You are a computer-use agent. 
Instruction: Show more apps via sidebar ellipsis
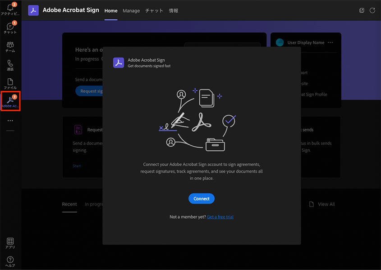[10, 121]
